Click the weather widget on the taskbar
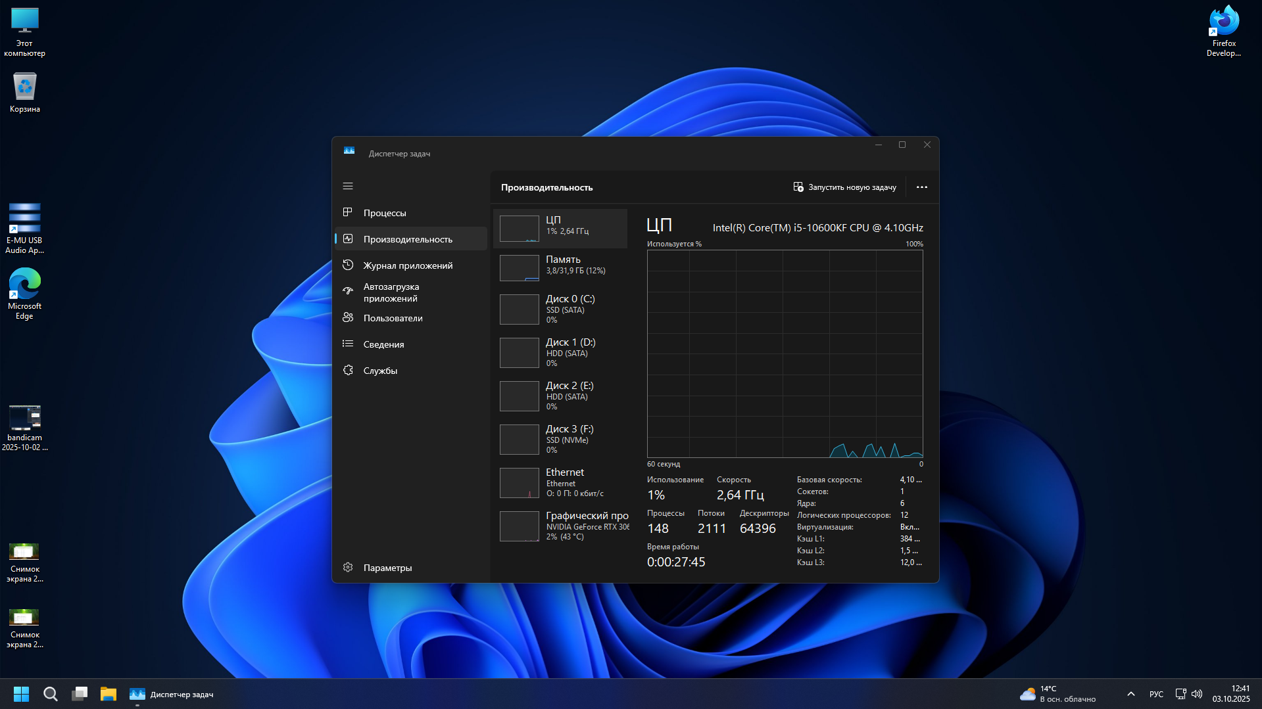Image resolution: width=1262 pixels, height=709 pixels. (x=1057, y=694)
